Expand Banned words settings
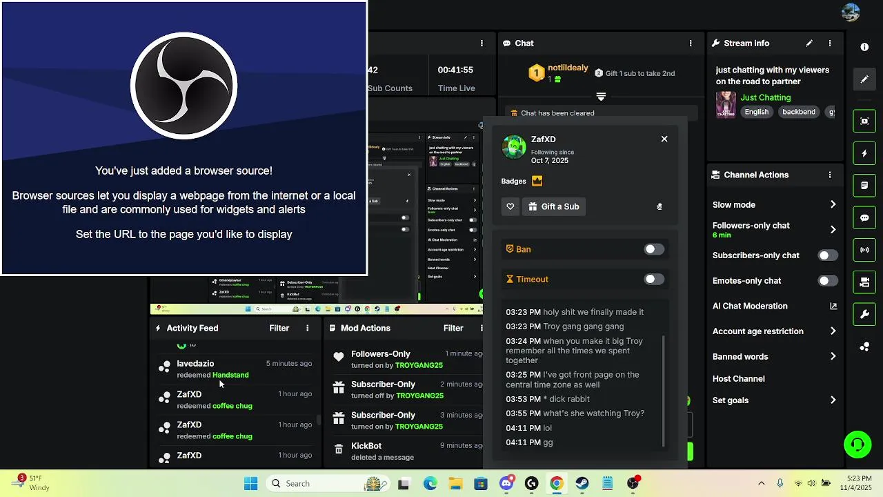Screen dimensions: 883x497 [x=833, y=356]
